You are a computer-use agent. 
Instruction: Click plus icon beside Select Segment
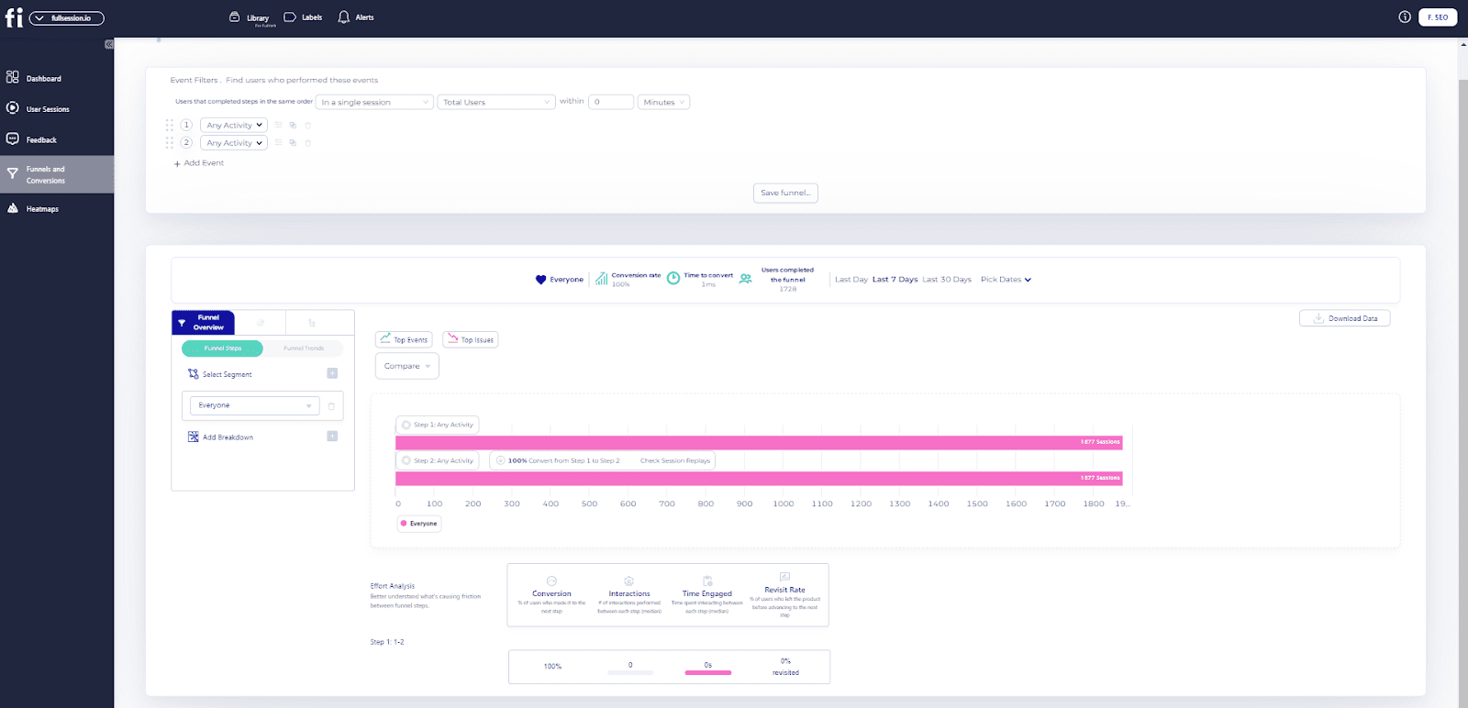point(332,373)
